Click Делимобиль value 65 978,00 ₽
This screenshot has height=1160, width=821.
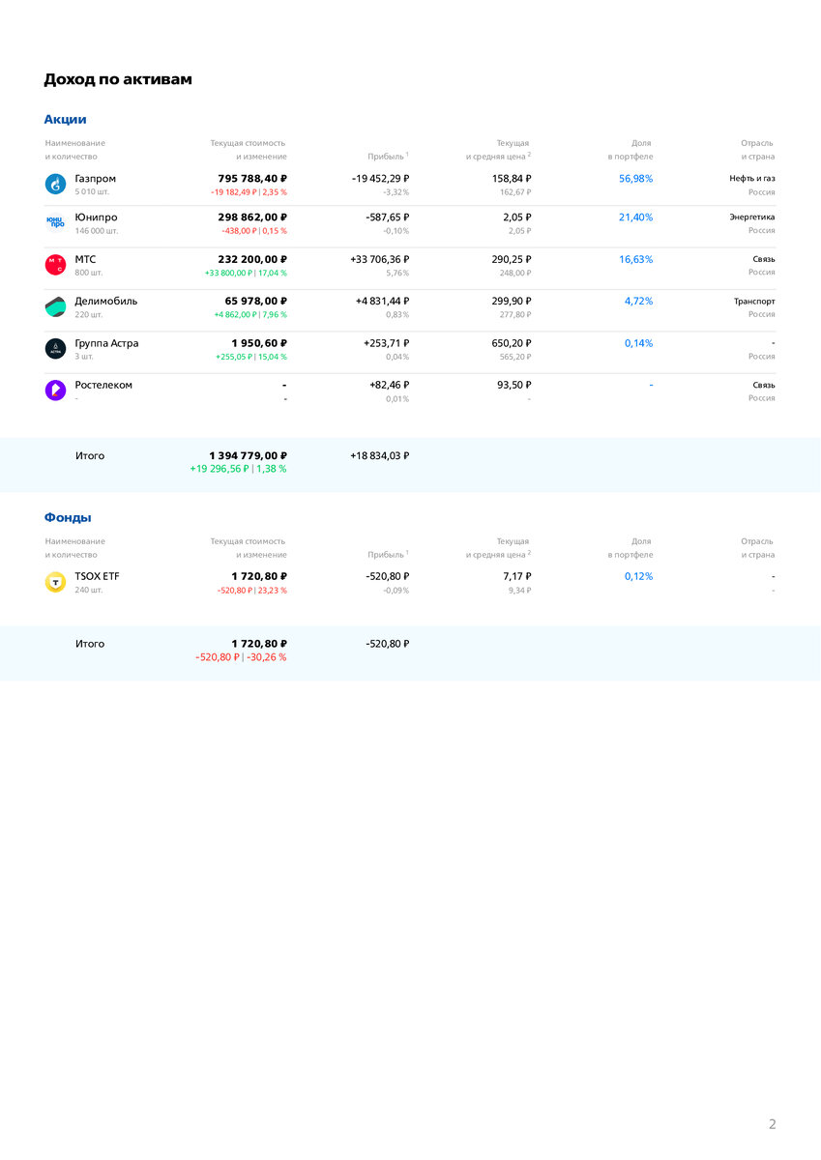(x=256, y=302)
